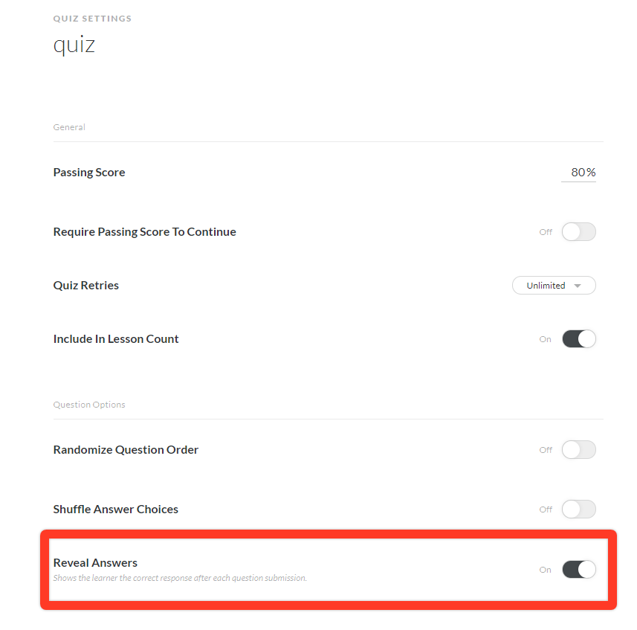
Task: Turn on Shuffle Answer Choices toggle
Action: (x=578, y=510)
